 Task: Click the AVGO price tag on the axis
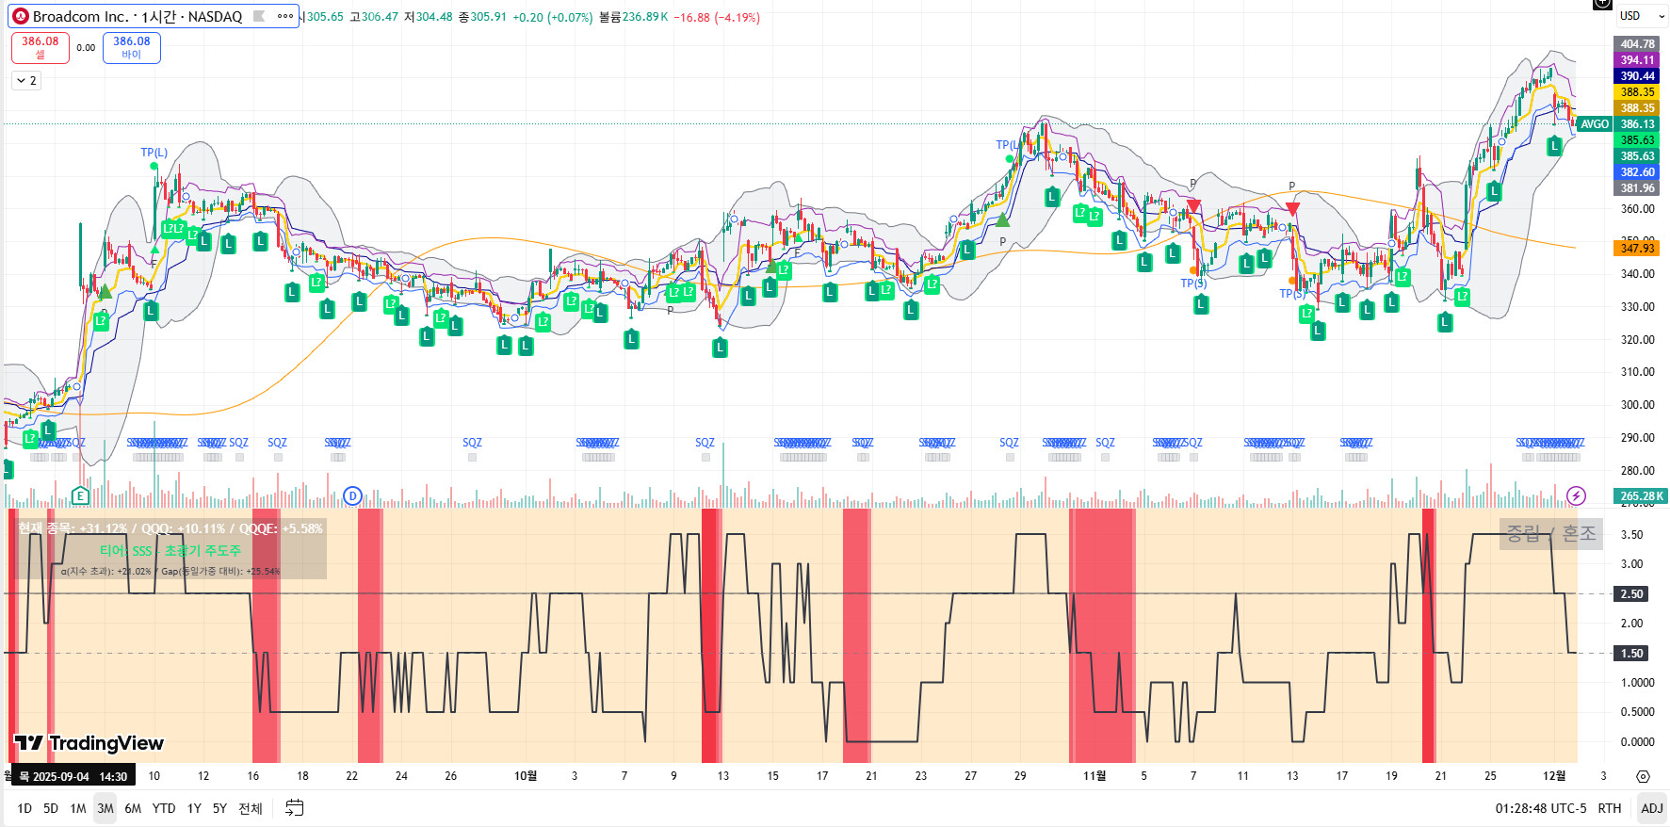tap(1595, 124)
